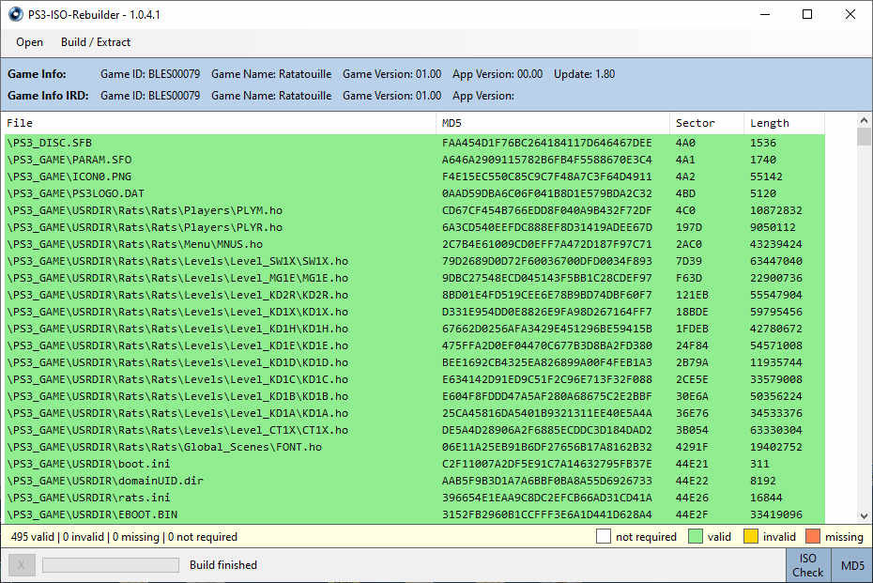The image size is (873, 583).
Task: Open the Build / Extract menu
Action: (96, 42)
